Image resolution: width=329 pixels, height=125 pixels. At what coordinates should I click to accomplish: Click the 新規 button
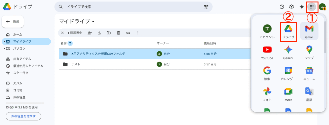[13, 22]
